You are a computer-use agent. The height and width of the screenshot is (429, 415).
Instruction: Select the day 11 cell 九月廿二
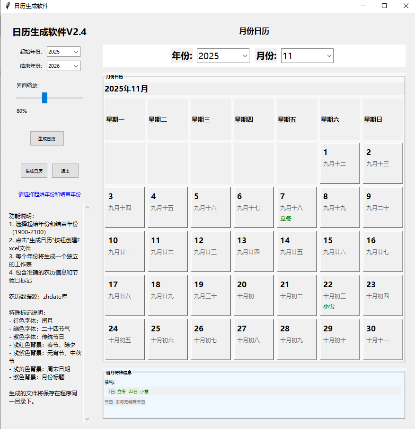pos(168,251)
